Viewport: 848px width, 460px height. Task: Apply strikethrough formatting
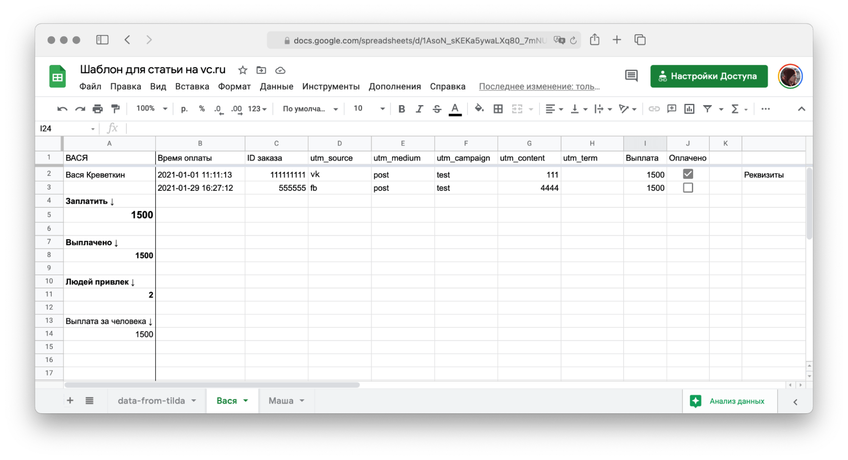tap(437, 109)
